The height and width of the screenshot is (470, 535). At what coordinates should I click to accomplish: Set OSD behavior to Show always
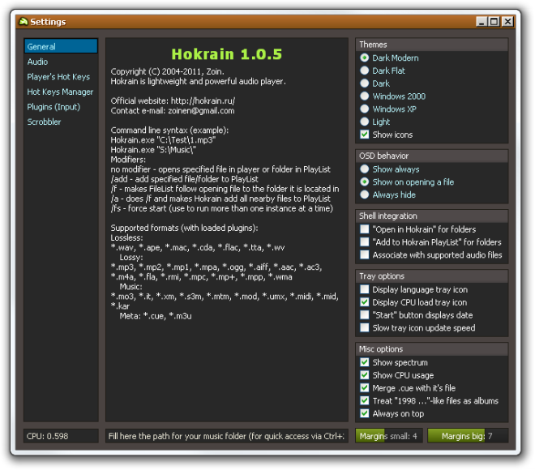tap(365, 169)
